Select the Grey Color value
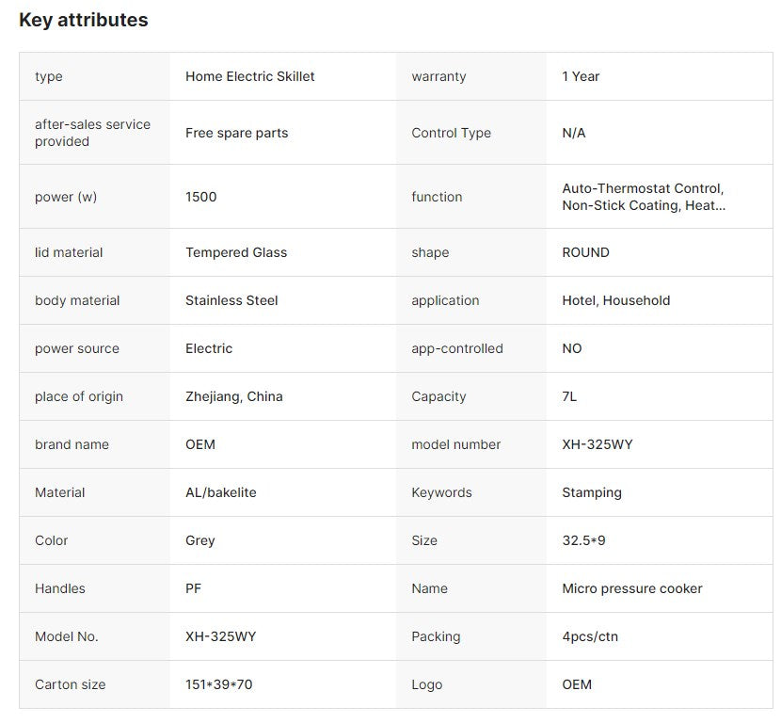This screenshot has width=781, height=723. [x=199, y=540]
